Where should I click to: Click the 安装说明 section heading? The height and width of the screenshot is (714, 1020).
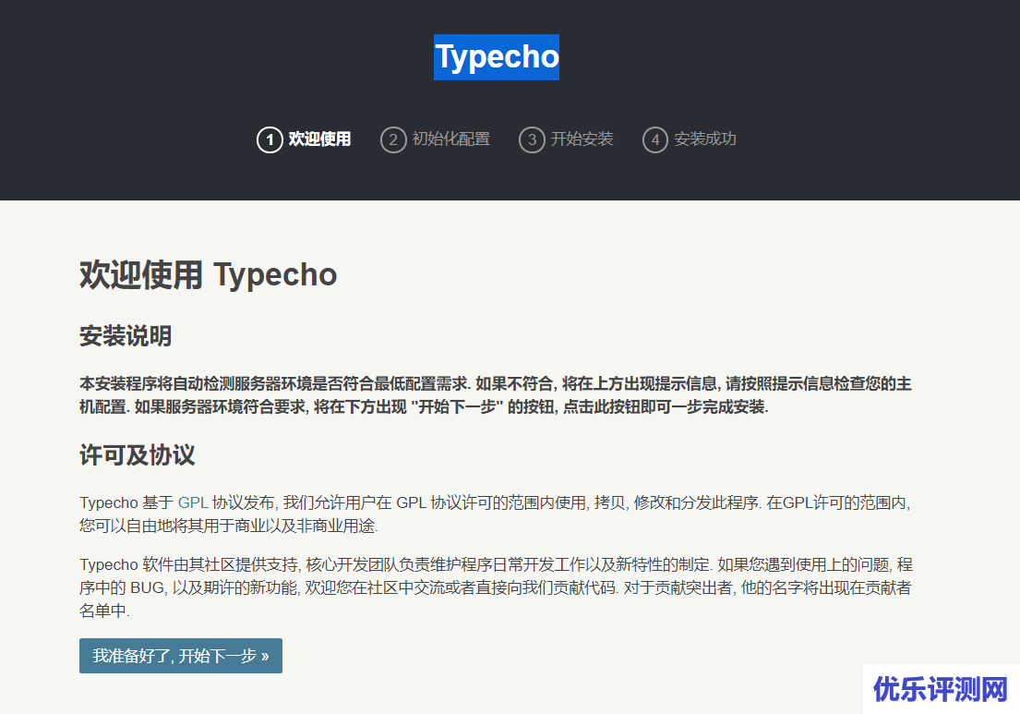coord(125,336)
